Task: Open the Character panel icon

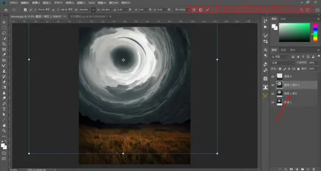Action: pos(265,50)
